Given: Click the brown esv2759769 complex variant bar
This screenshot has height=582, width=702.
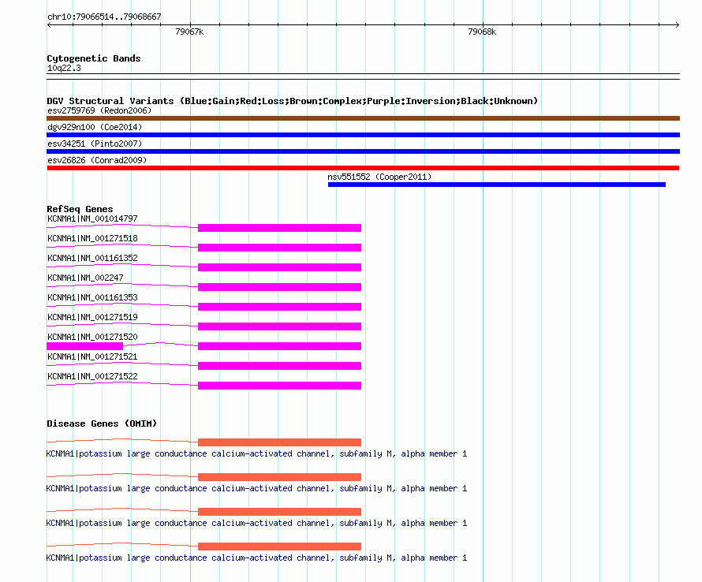Looking at the screenshot, I should [363, 118].
